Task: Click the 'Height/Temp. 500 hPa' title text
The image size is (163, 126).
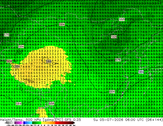Action: click(21, 120)
